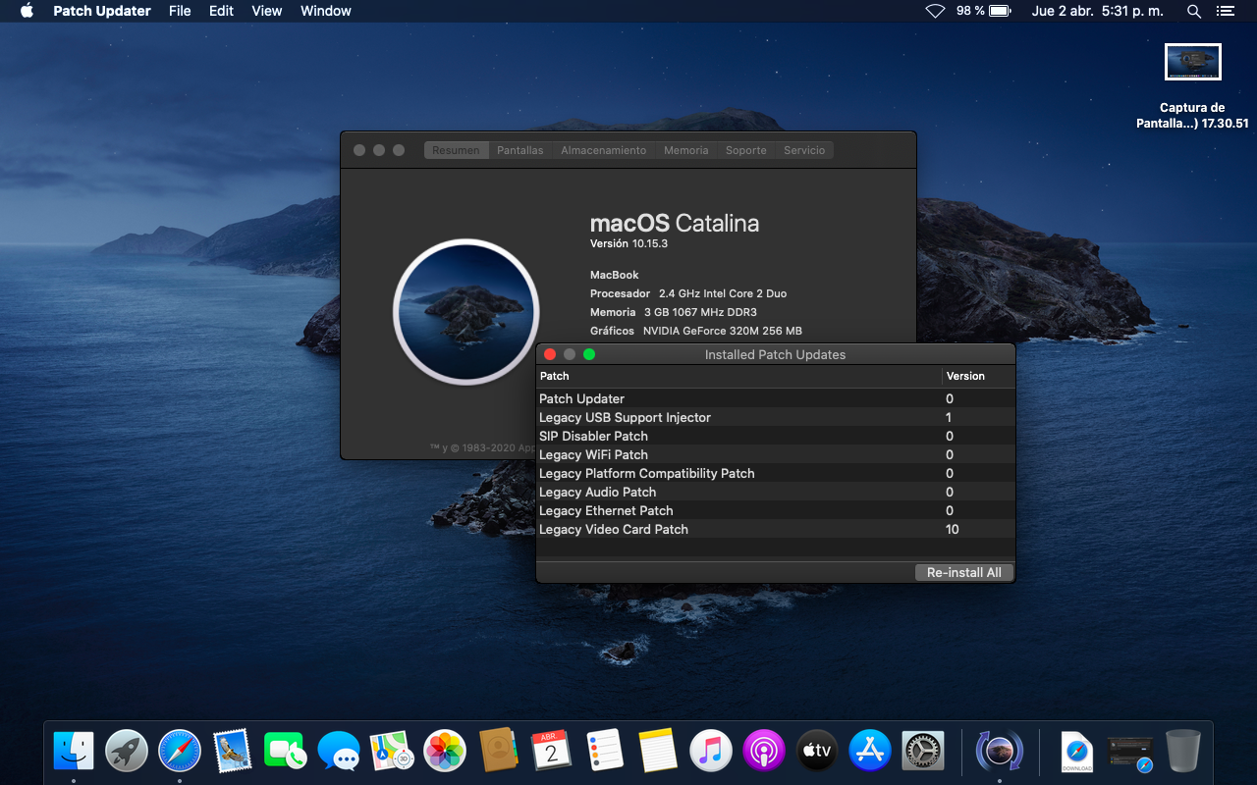
Task: Select the Resumen tab
Action: tap(457, 150)
